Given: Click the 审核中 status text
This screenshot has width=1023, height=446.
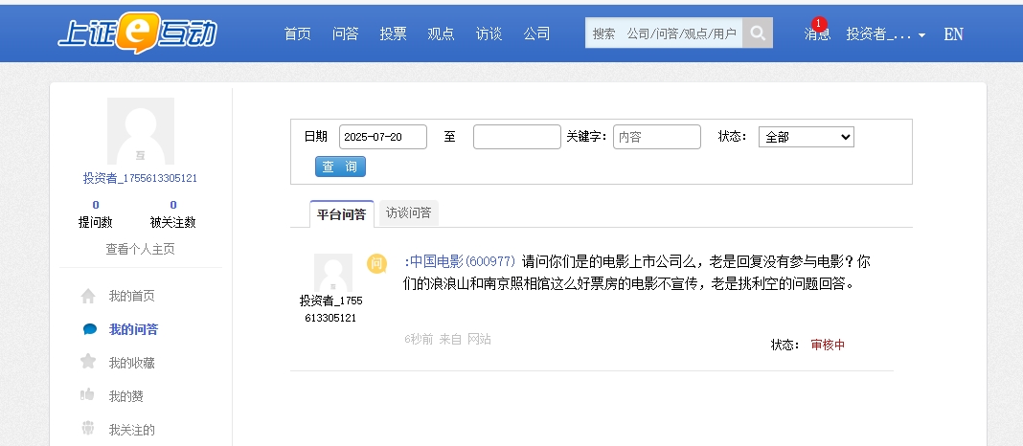Looking at the screenshot, I should pyautogui.click(x=828, y=345).
